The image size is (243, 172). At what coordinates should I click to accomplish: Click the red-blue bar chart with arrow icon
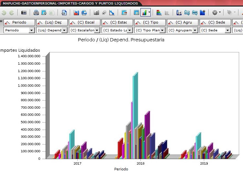click(x=76, y=13)
